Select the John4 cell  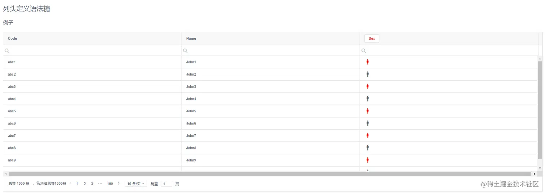(271, 99)
